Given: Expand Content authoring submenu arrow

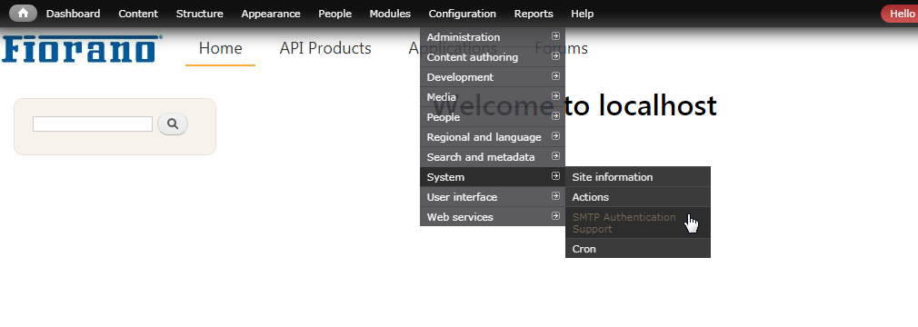Looking at the screenshot, I should point(555,56).
